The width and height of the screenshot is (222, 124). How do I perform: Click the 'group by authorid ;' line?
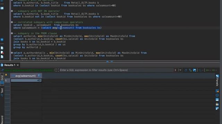(x=27, y=47)
